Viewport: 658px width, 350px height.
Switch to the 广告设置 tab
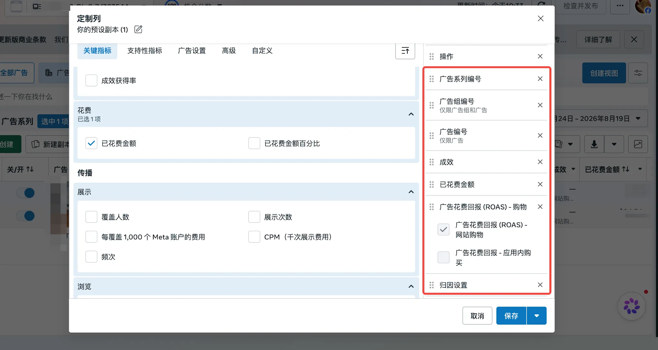click(192, 50)
